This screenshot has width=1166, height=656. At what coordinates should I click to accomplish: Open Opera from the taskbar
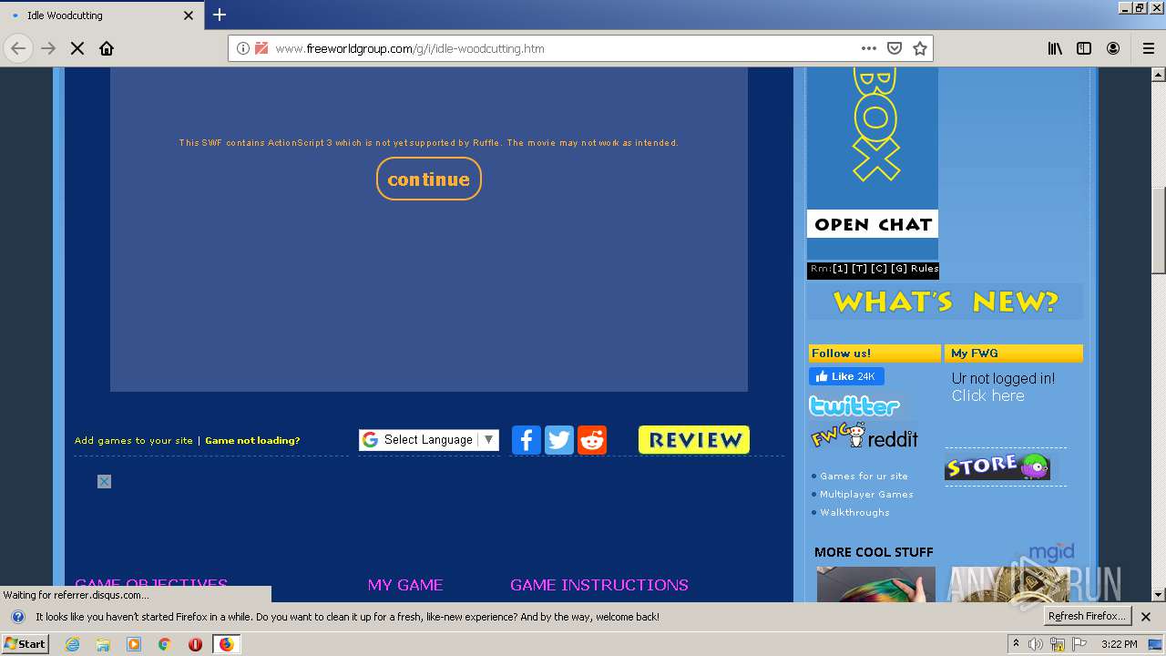pyautogui.click(x=195, y=644)
